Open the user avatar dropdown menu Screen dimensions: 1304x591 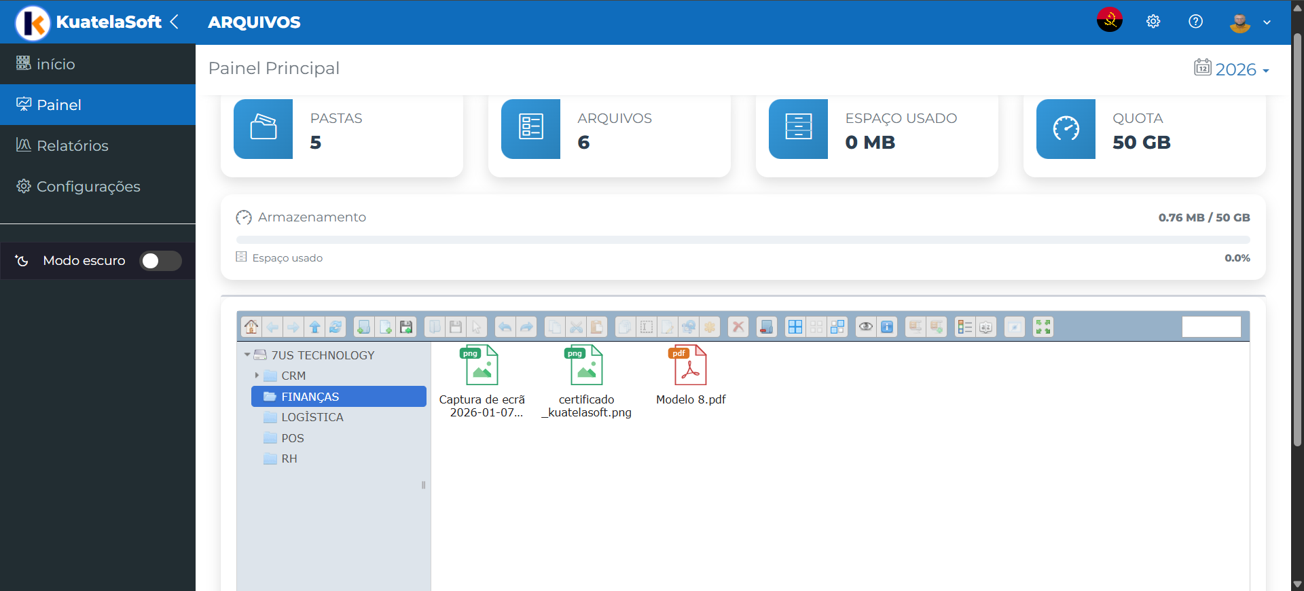click(x=1250, y=22)
